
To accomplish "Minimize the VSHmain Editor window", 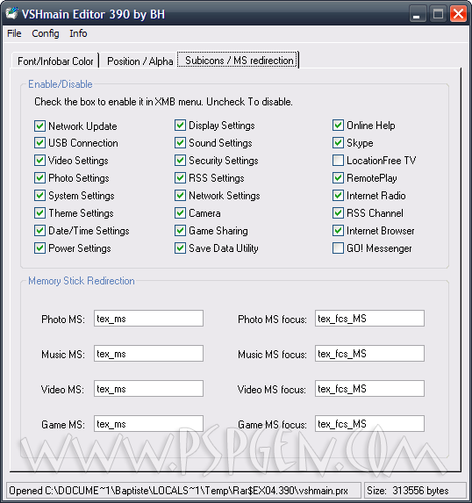I will [418, 14].
